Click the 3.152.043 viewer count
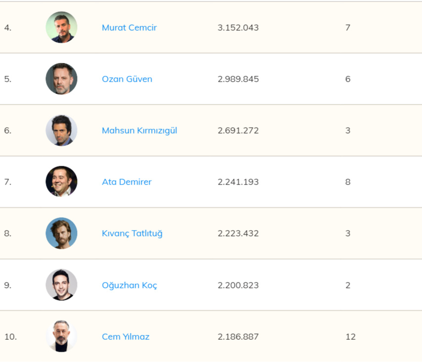 point(238,28)
